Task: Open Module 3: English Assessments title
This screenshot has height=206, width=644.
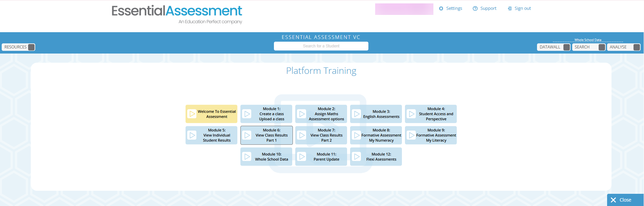Action: (381, 114)
